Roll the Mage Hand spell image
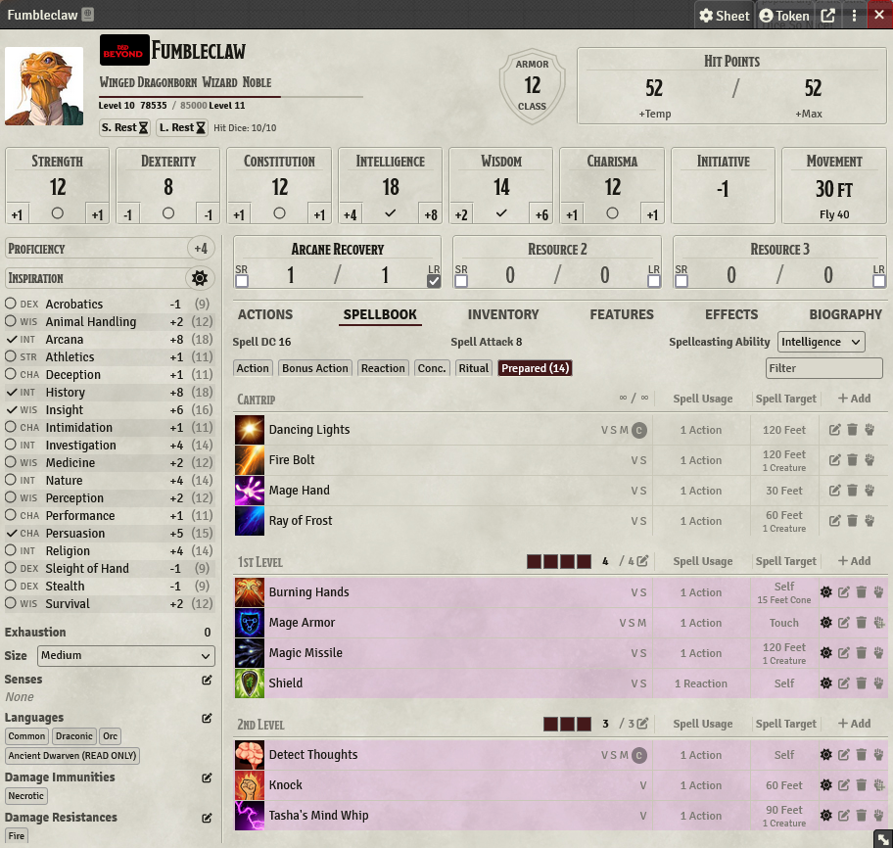This screenshot has height=848, width=893. click(x=250, y=491)
